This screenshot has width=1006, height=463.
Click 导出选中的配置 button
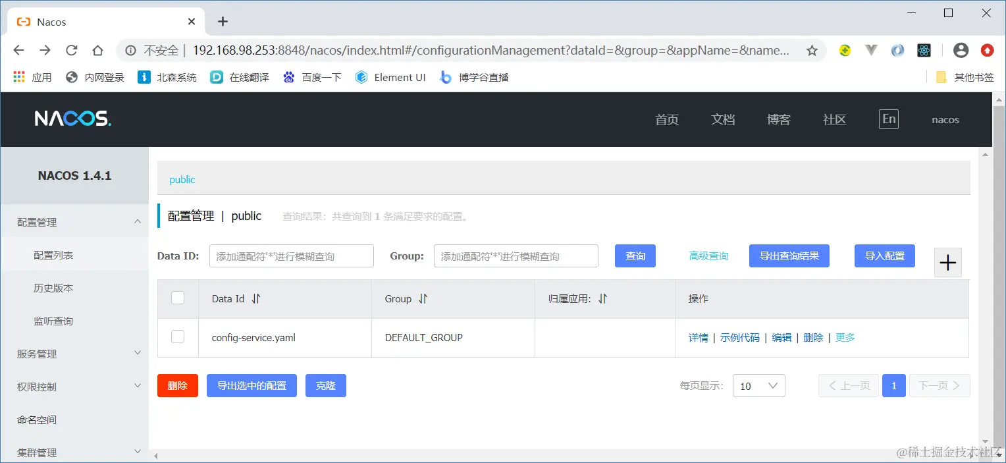(251, 385)
